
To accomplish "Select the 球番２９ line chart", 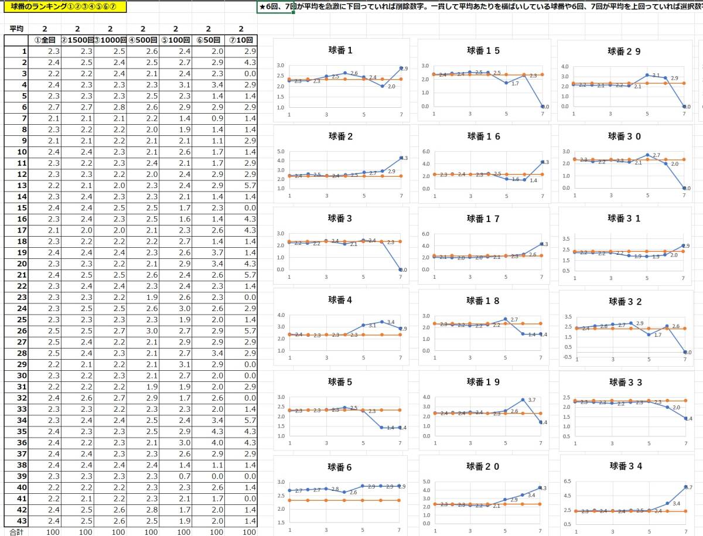I will (626, 81).
